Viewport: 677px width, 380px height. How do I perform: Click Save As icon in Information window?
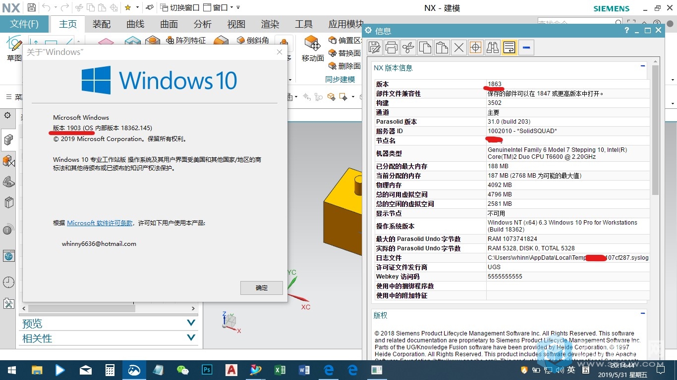click(375, 47)
